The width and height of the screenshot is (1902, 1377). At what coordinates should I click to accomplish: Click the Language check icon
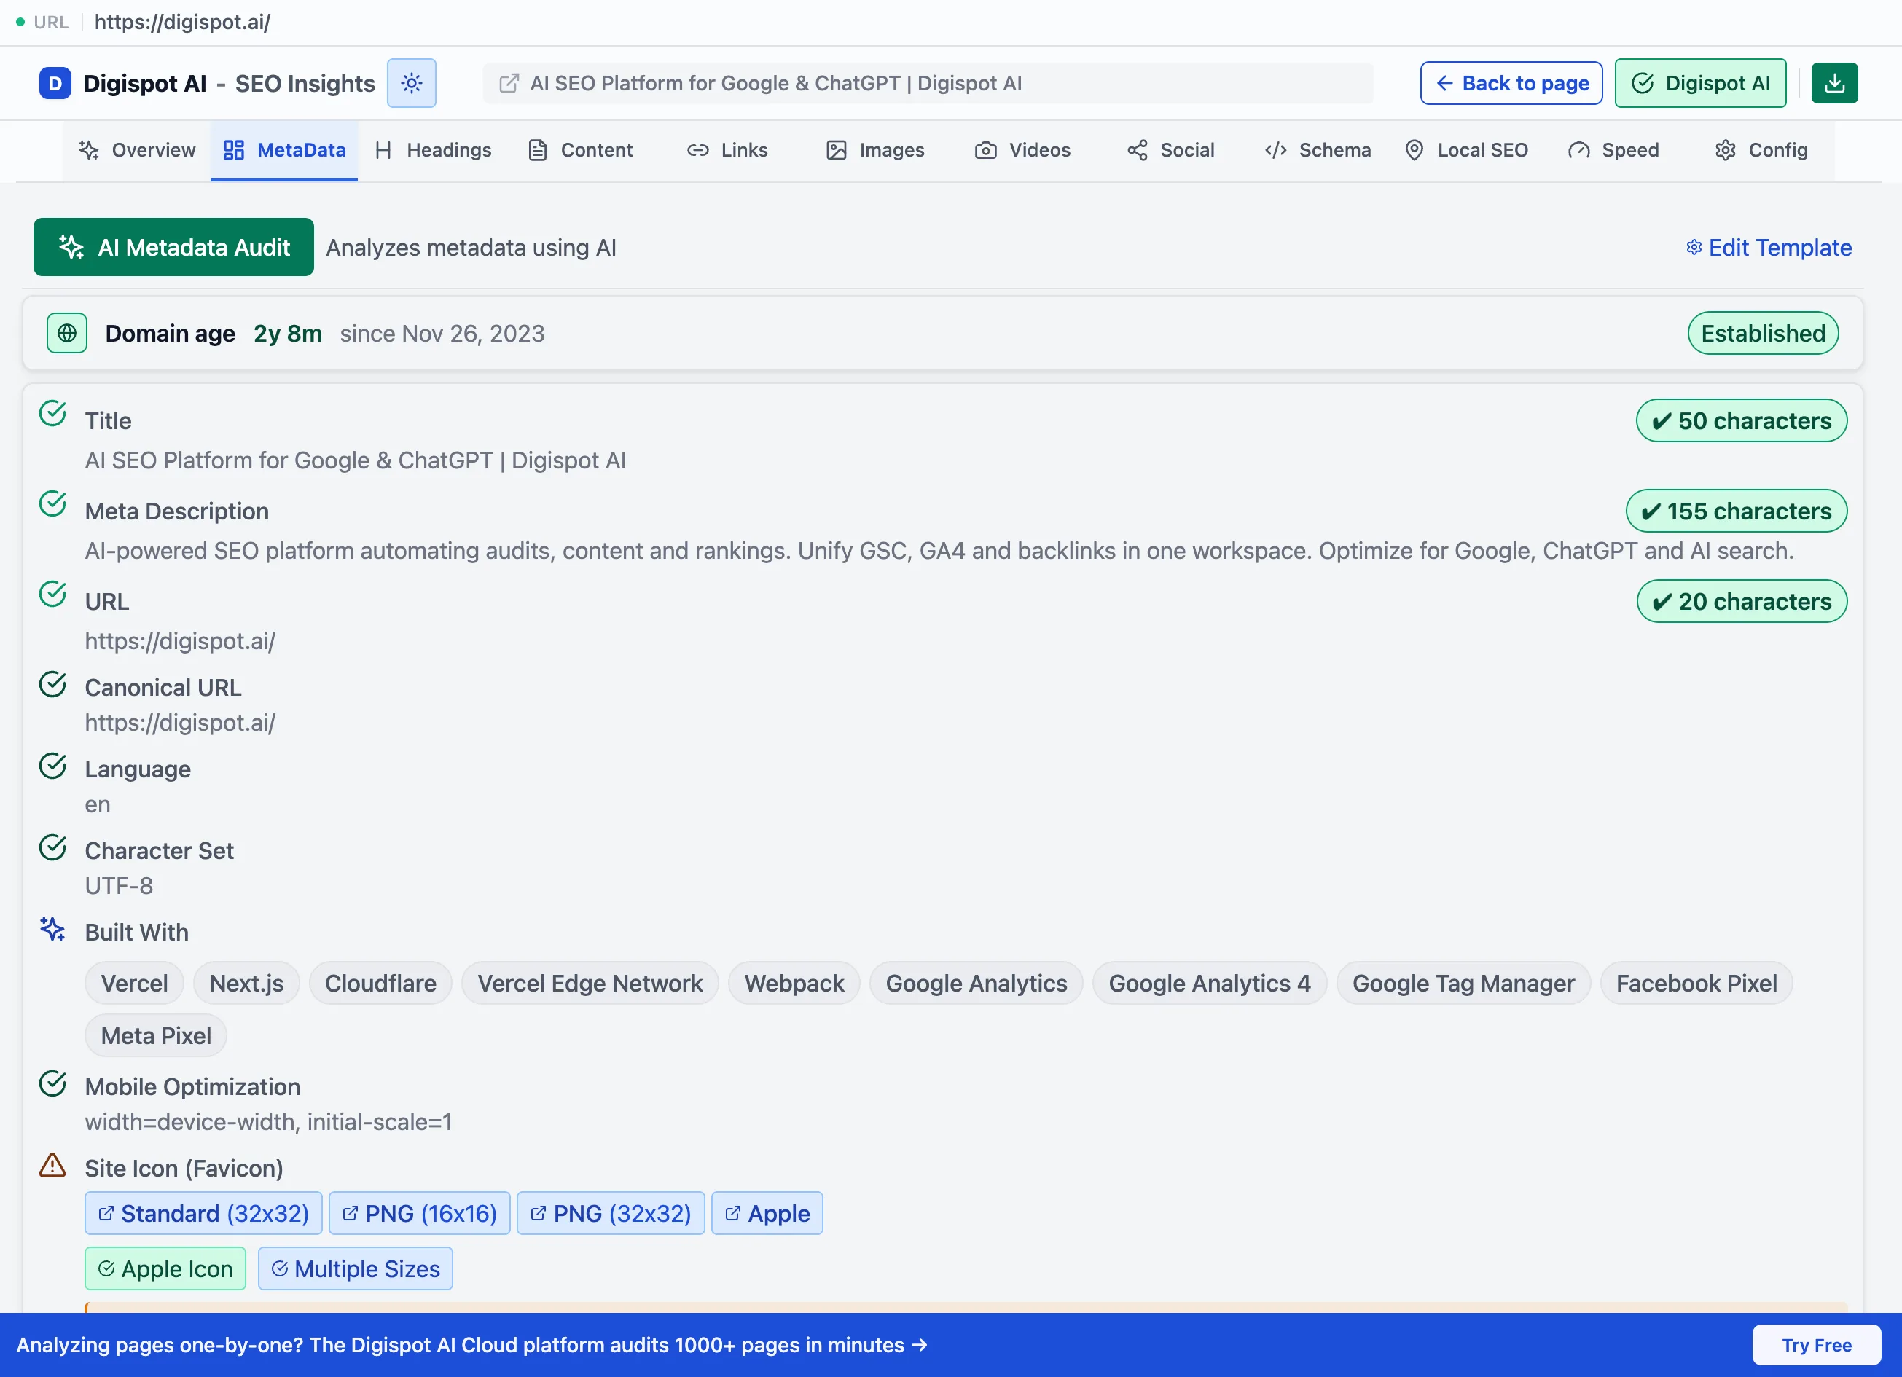click(x=52, y=766)
